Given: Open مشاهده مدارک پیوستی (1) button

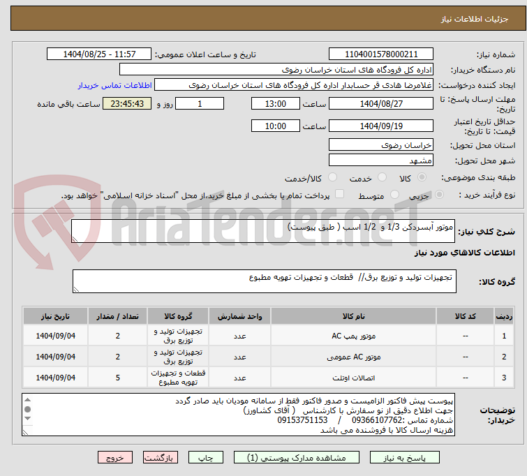Looking at the screenshot, I should (x=297, y=458).
